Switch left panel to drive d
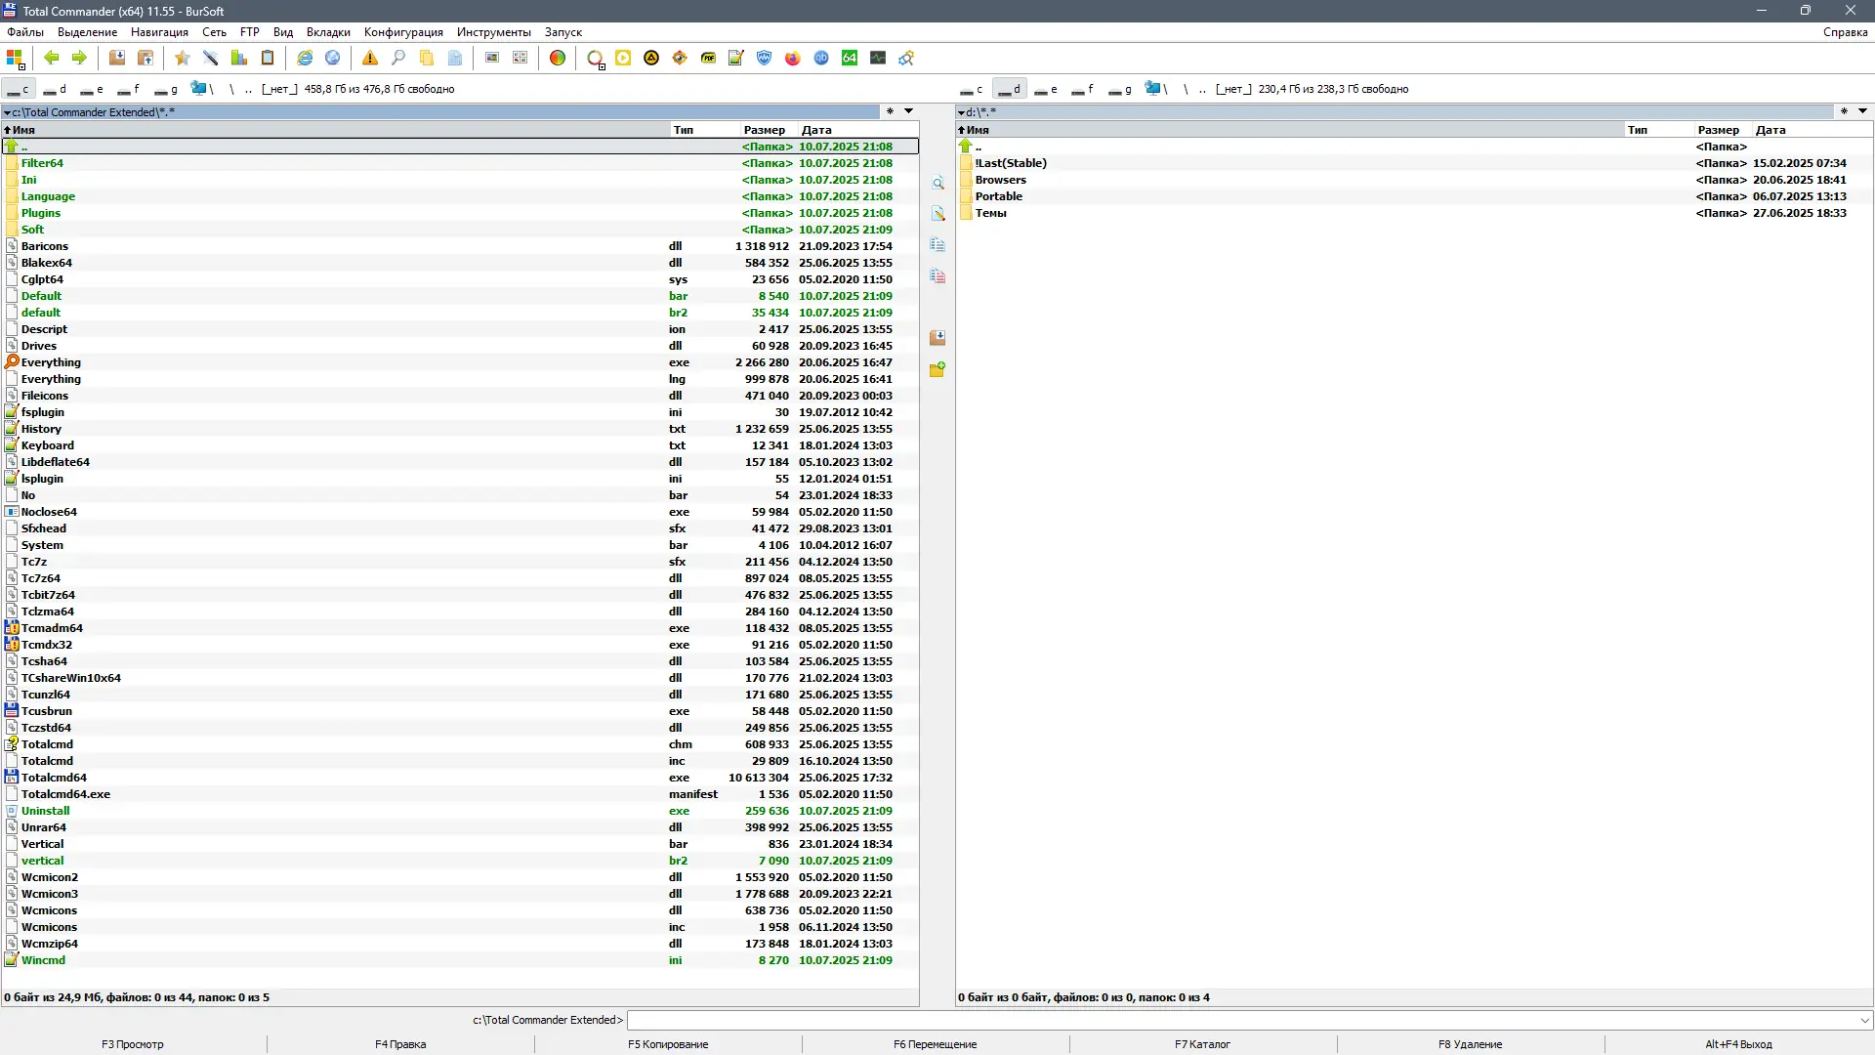Viewport: 1875px width, 1055px height. coord(55,89)
